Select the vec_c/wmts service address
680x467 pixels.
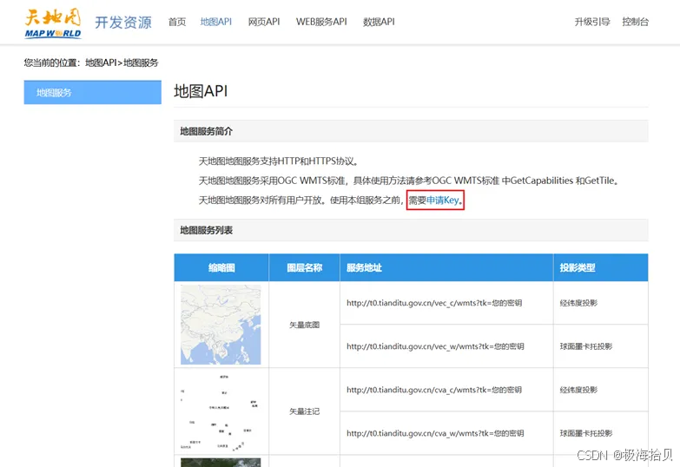[434, 303]
